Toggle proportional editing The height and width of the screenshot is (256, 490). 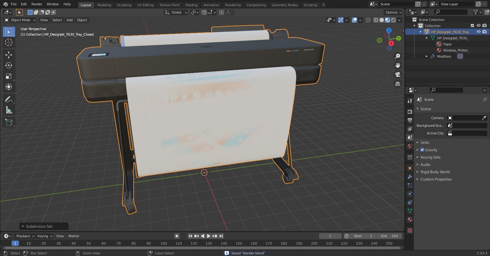point(222,12)
